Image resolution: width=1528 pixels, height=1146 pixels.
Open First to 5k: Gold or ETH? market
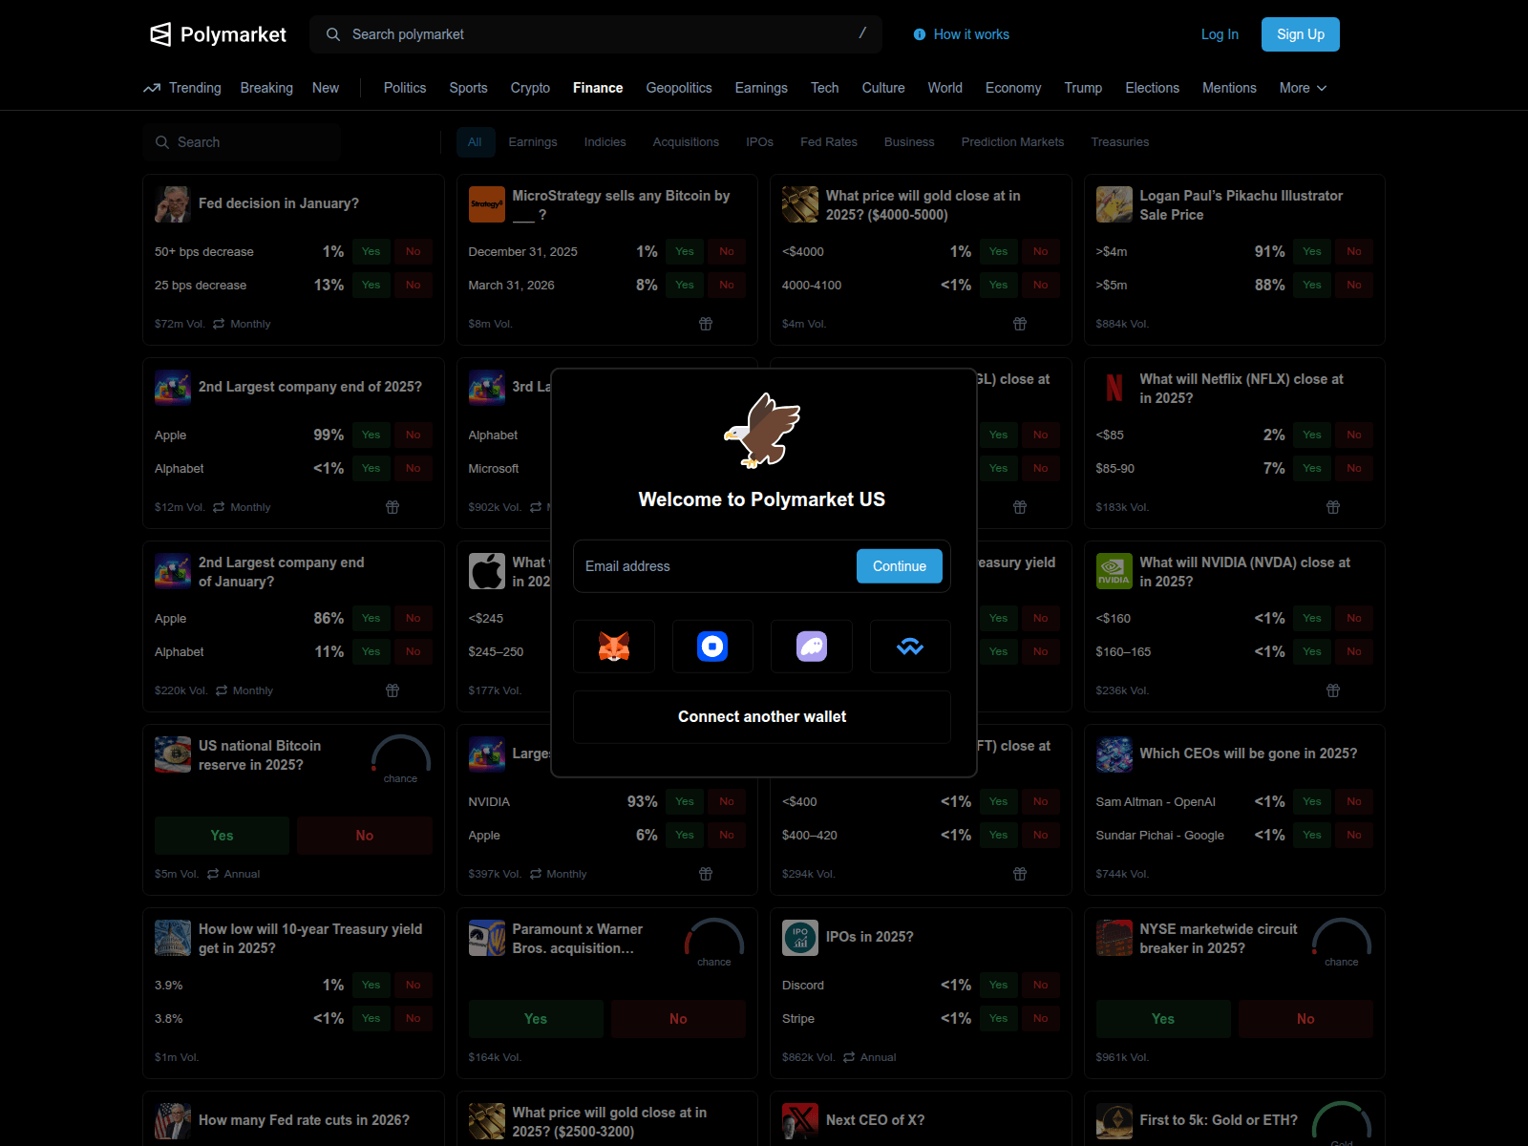(1219, 1121)
